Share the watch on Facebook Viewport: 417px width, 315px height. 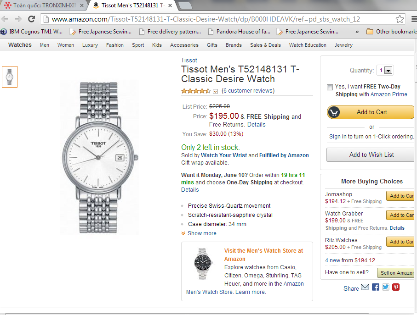[x=376, y=287]
